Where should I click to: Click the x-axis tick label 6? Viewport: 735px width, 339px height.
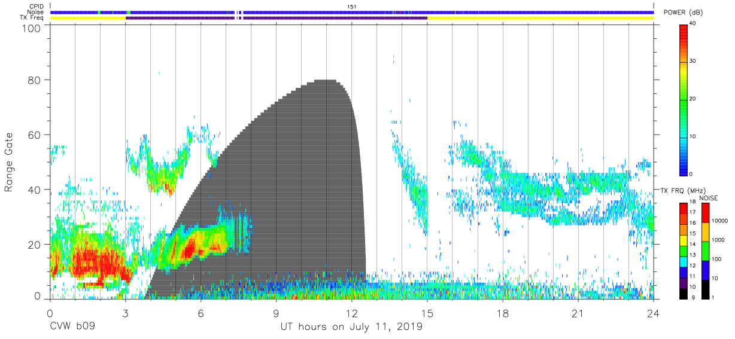coord(201,313)
